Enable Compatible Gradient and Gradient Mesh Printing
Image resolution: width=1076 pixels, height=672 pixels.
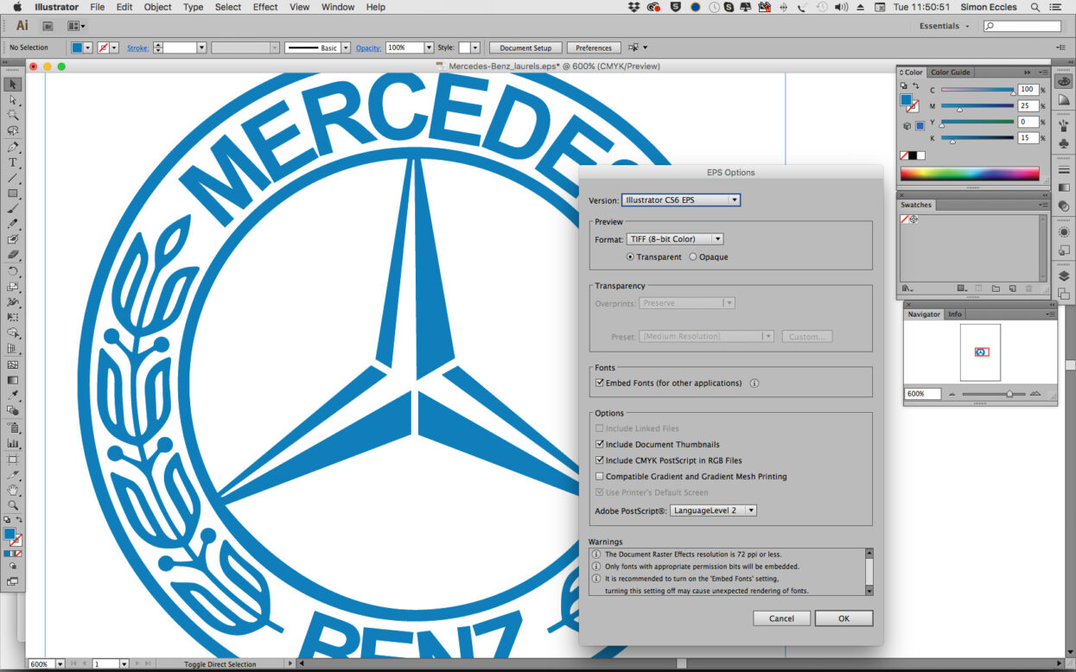coord(600,476)
